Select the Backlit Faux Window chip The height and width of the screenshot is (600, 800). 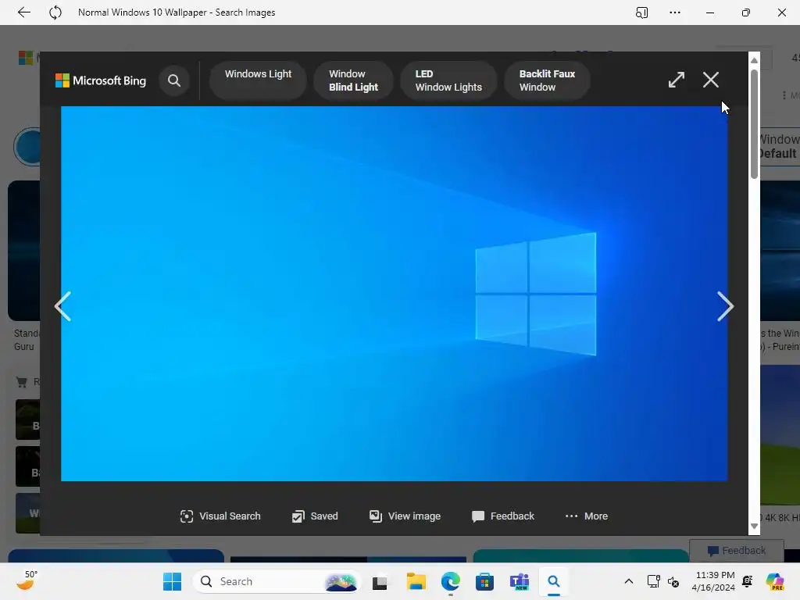[x=547, y=80]
